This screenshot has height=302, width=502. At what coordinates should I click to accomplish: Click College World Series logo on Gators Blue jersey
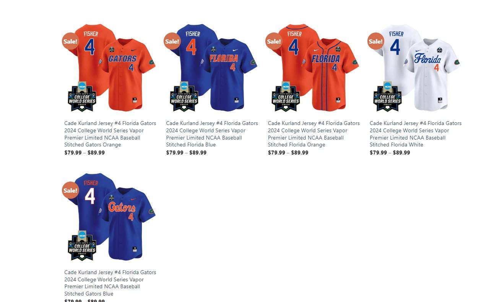coord(82,246)
